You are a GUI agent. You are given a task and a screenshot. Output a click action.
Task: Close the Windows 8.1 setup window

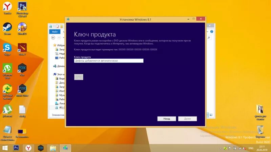pyautogui.click(x=201, y=19)
